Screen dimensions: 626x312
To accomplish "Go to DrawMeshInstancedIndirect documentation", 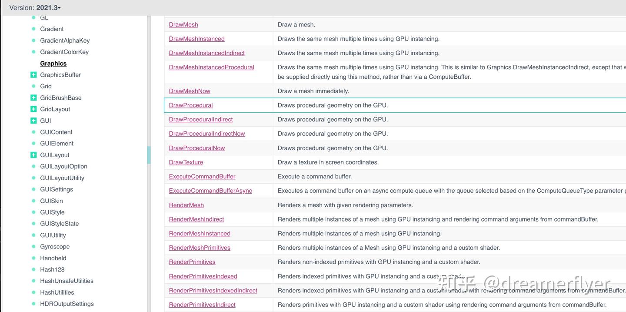I will [206, 53].
